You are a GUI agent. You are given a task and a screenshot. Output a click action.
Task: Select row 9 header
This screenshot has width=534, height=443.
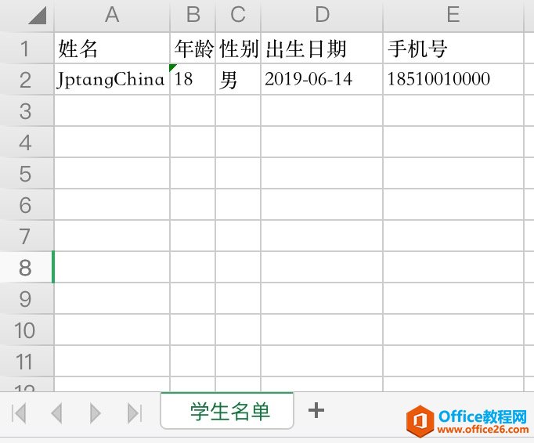point(27,299)
